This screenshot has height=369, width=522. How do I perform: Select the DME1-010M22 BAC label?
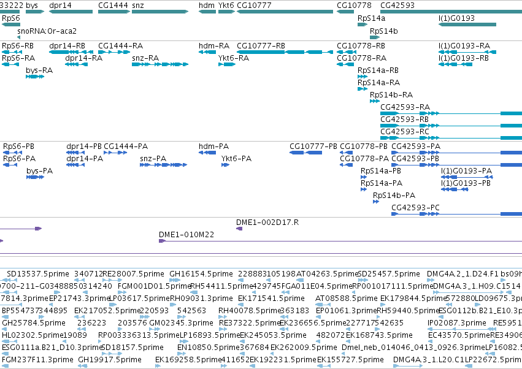[186, 235]
